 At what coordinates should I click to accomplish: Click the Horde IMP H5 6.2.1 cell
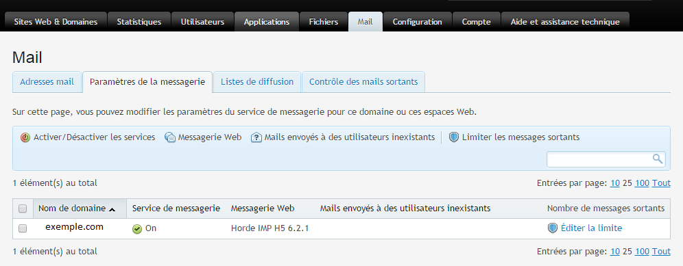pos(270,228)
